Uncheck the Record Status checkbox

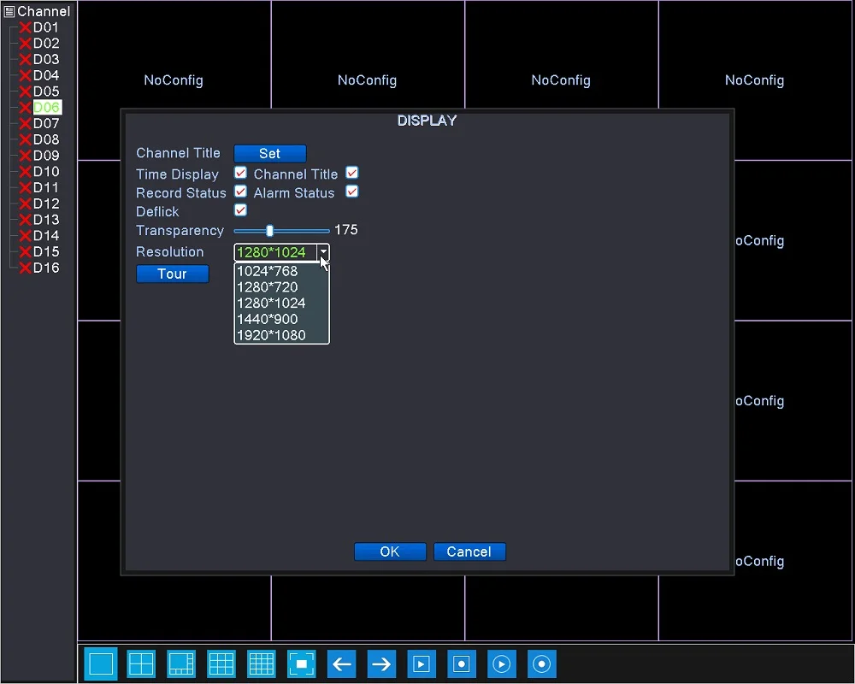[x=240, y=192]
